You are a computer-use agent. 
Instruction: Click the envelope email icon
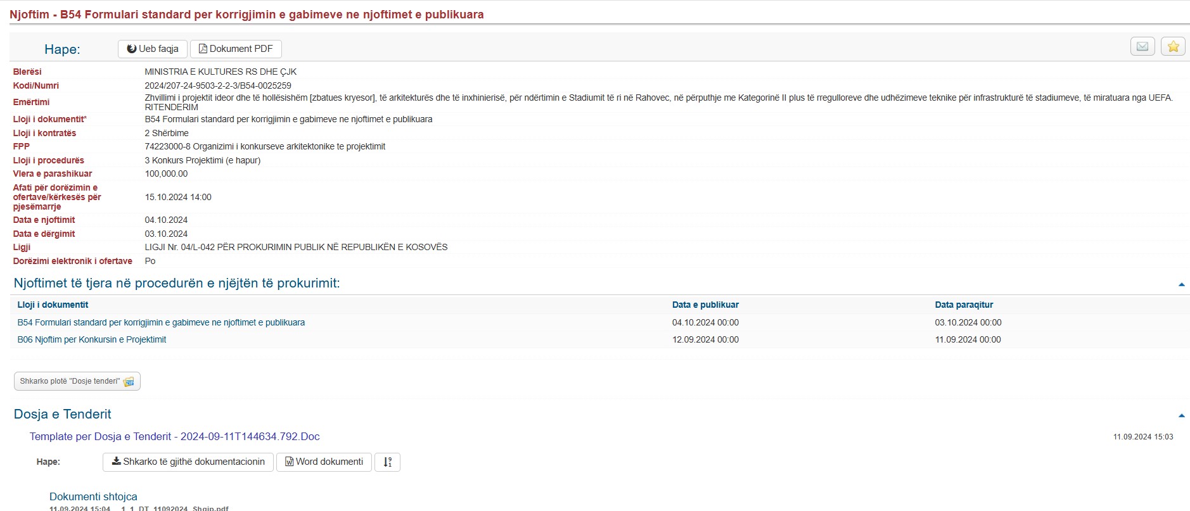point(1142,46)
